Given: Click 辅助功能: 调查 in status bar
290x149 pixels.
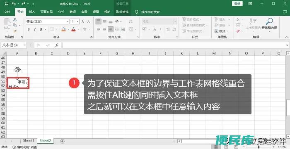Looking at the screenshot, I should point(24,147).
